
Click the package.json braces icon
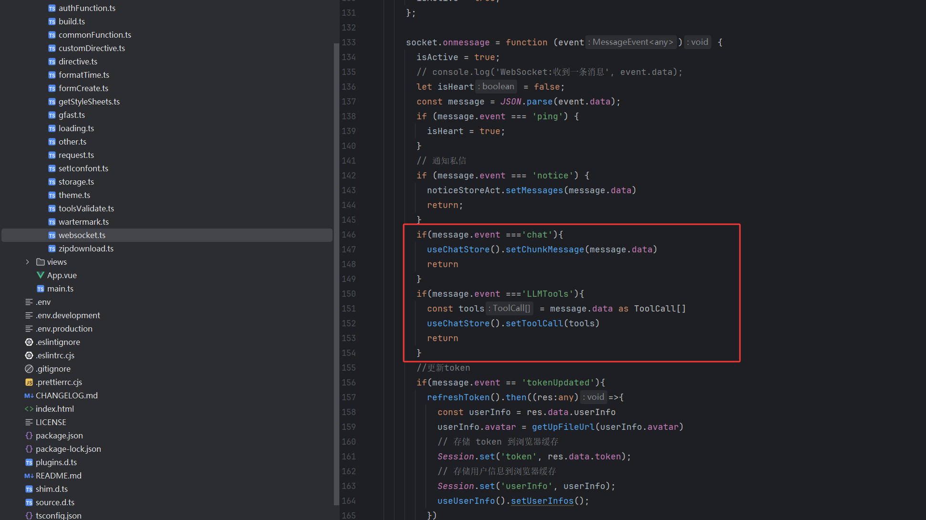click(x=29, y=436)
